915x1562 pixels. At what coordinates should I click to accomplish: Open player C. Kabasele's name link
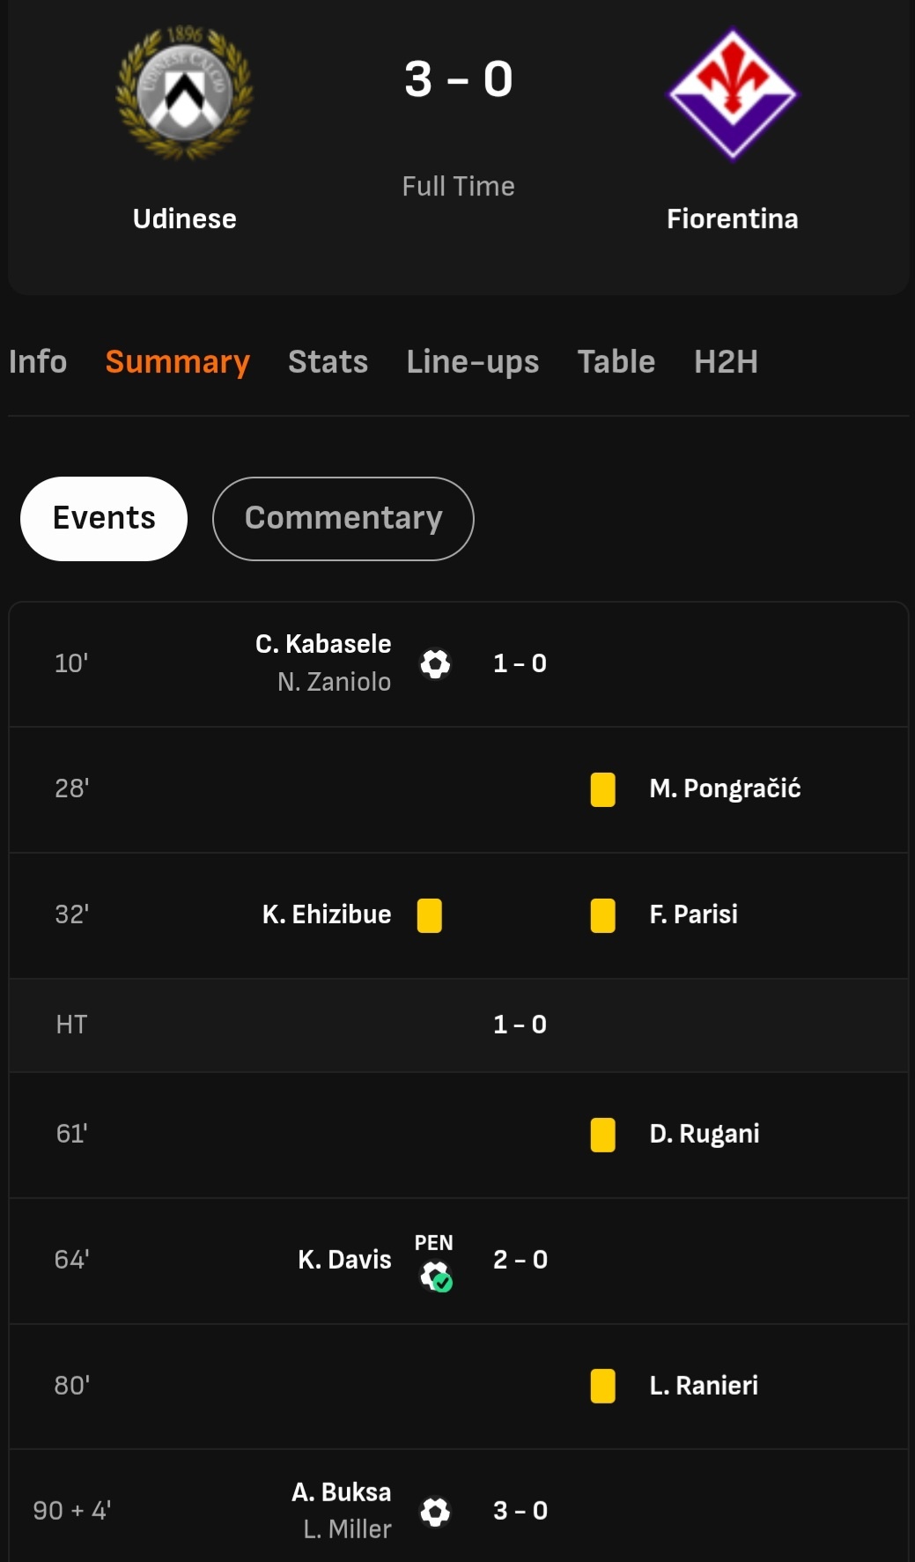coord(323,644)
